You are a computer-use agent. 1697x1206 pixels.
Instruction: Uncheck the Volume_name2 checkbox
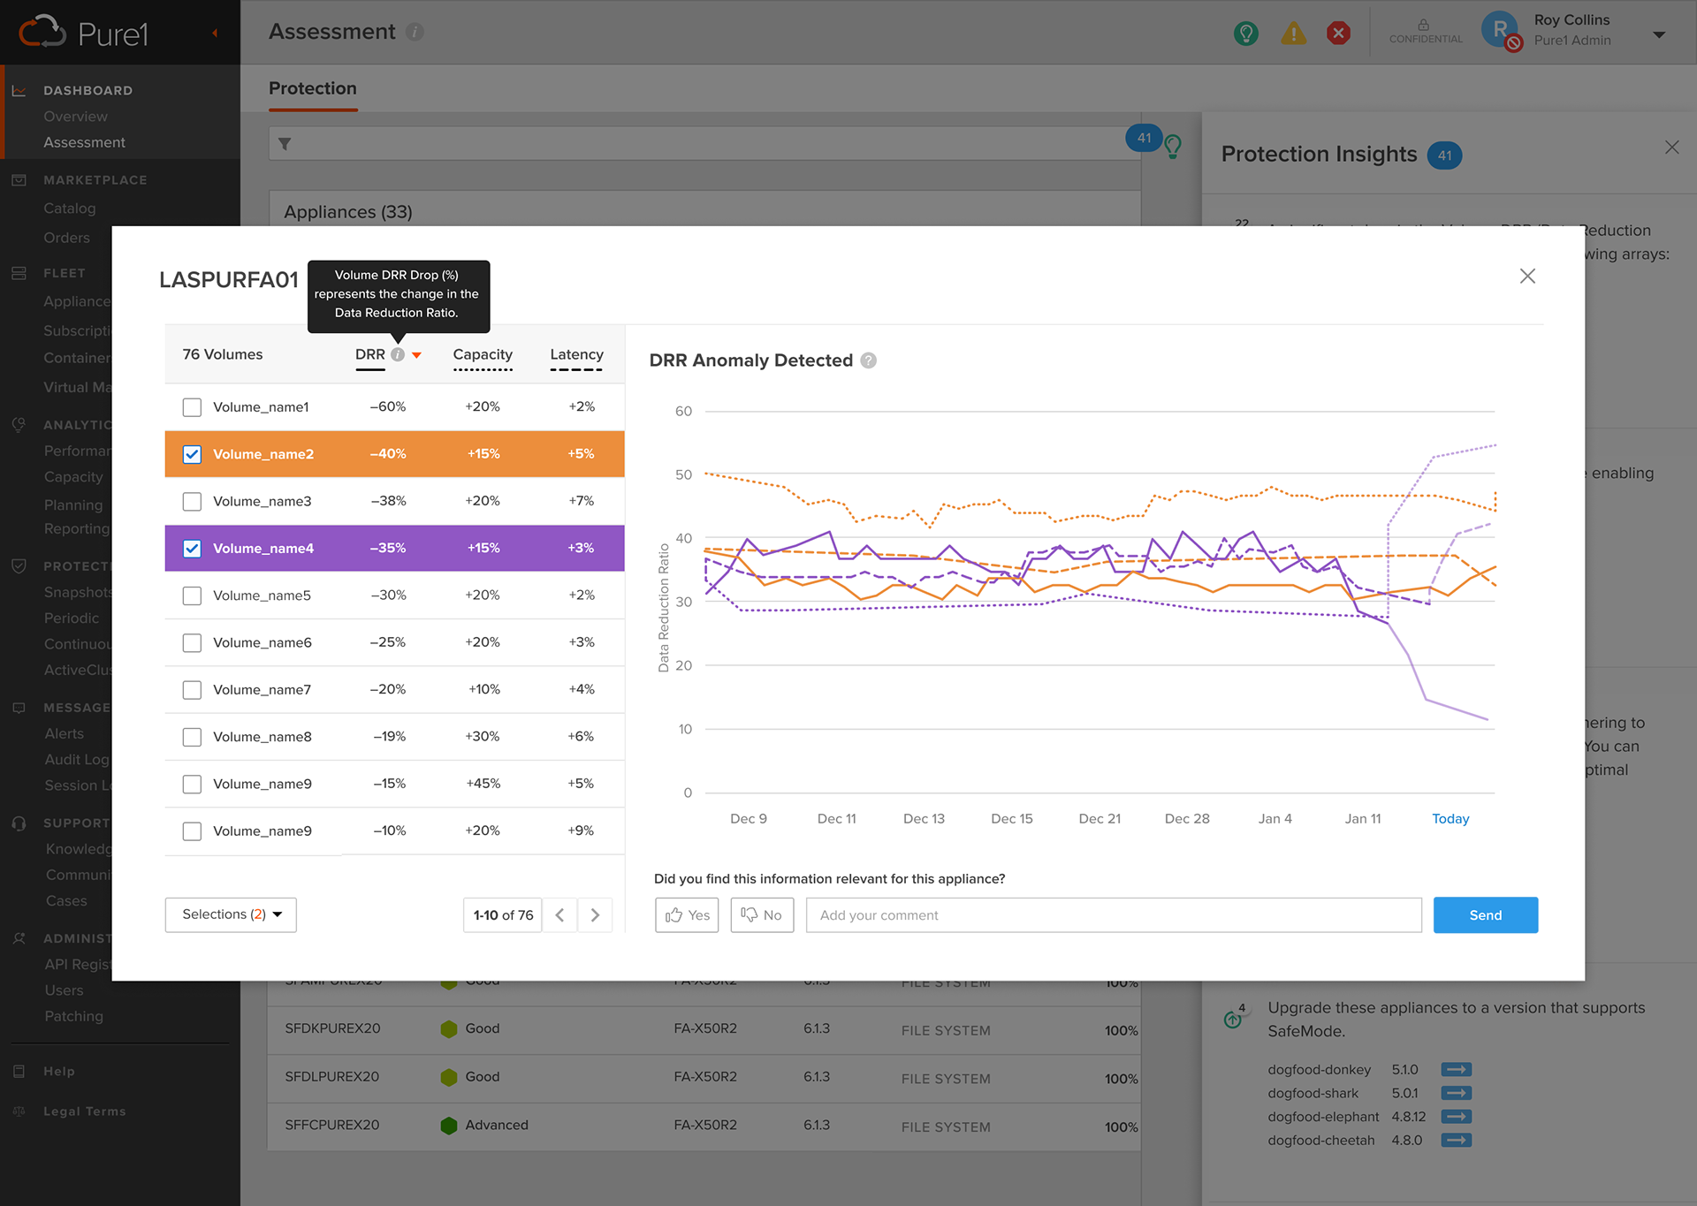click(x=192, y=454)
